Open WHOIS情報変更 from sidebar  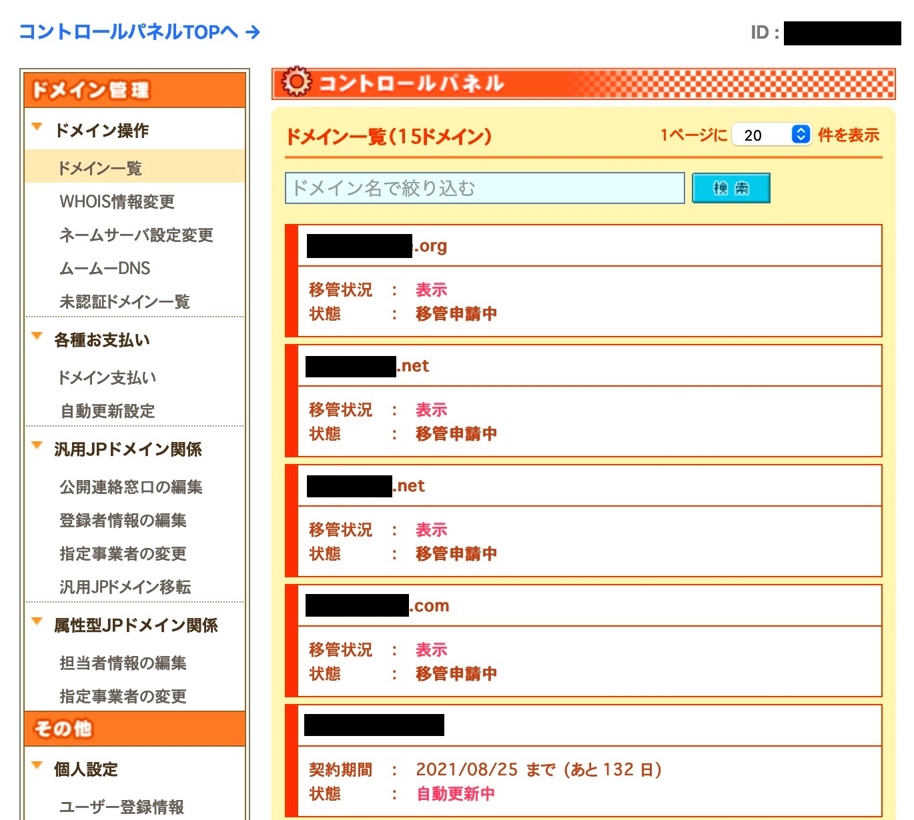click(x=117, y=201)
